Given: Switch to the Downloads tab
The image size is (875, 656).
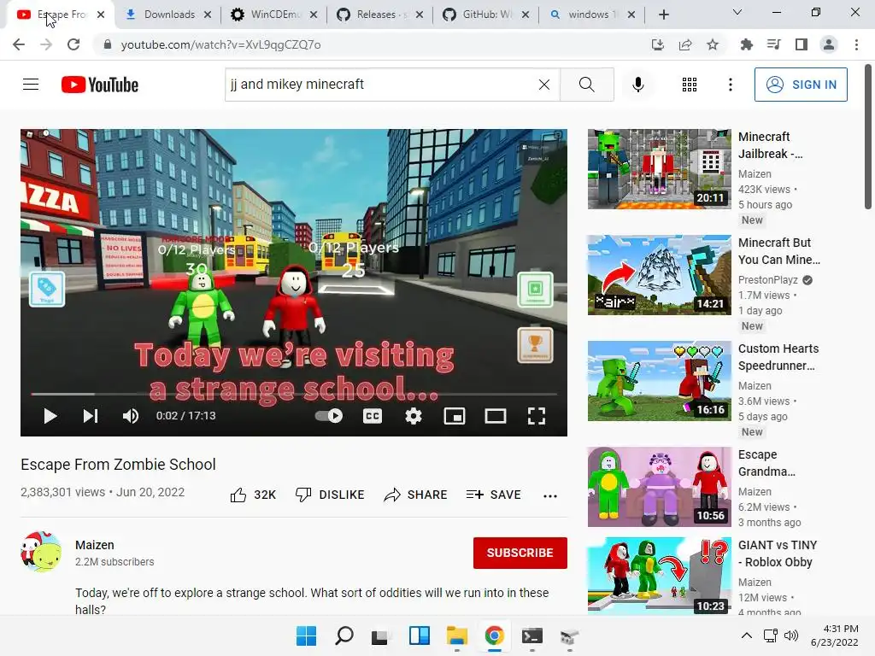Looking at the screenshot, I should pyautogui.click(x=167, y=15).
